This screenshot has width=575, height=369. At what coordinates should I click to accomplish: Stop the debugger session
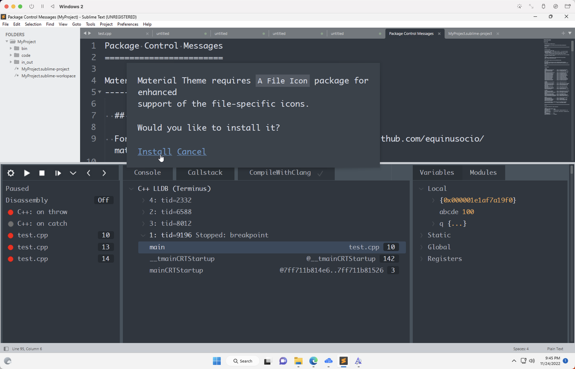point(42,173)
